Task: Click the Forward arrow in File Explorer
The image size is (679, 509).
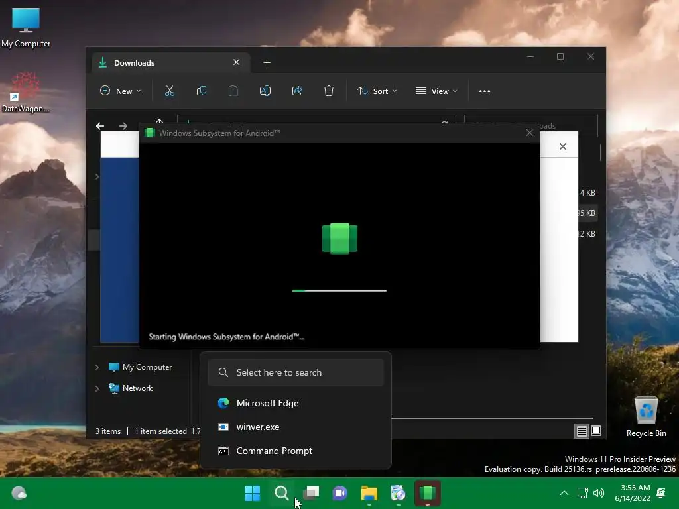Action: point(123,125)
